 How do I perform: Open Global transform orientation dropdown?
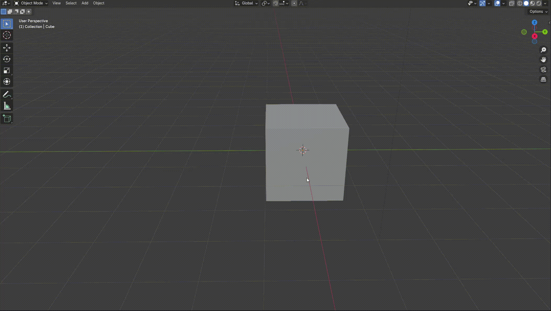coord(246,3)
